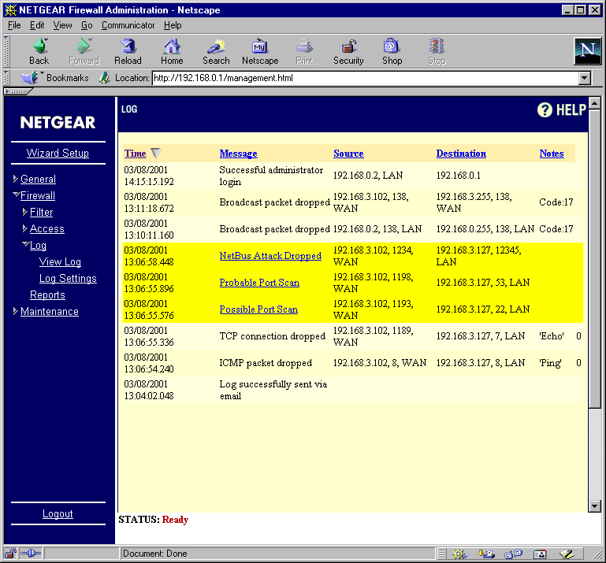Viewport: 606px width, 563px height.
Task: Click the Shop toolbar icon
Action: pyautogui.click(x=391, y=46)
